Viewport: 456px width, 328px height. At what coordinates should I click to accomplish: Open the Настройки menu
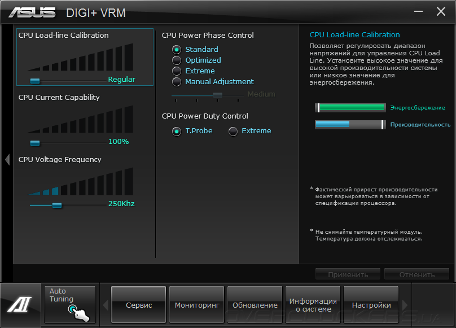[x=371, y=304]
